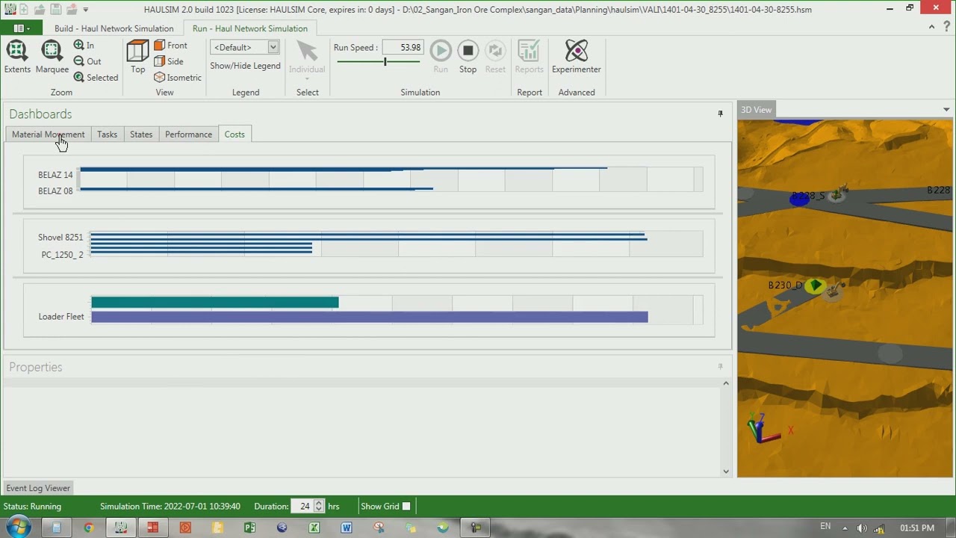
Task: Click the Save quick-access icon
Action: coord(55,9)
